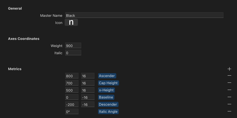Open the x-Height metric type menu
Image resolution: width=237 pixels, height=118 pixels.
point(106,90)
